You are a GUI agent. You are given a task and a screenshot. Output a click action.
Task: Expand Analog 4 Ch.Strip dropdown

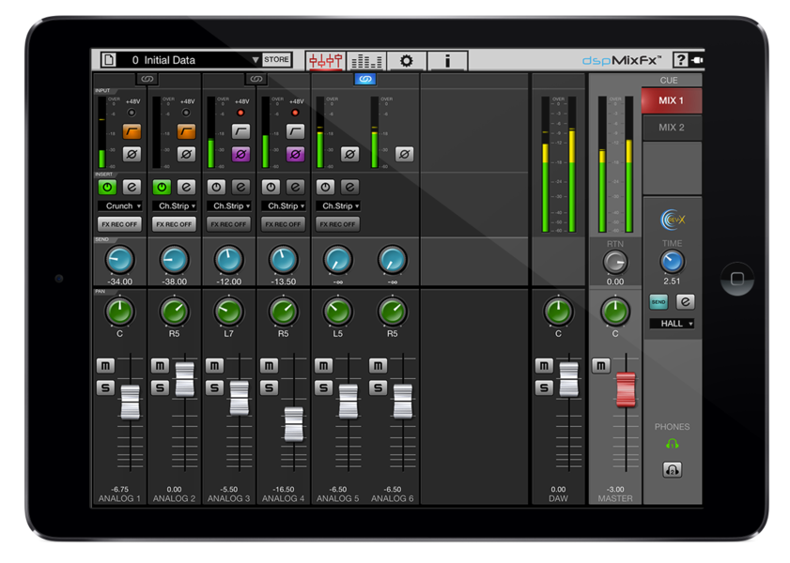click(283, 205)
